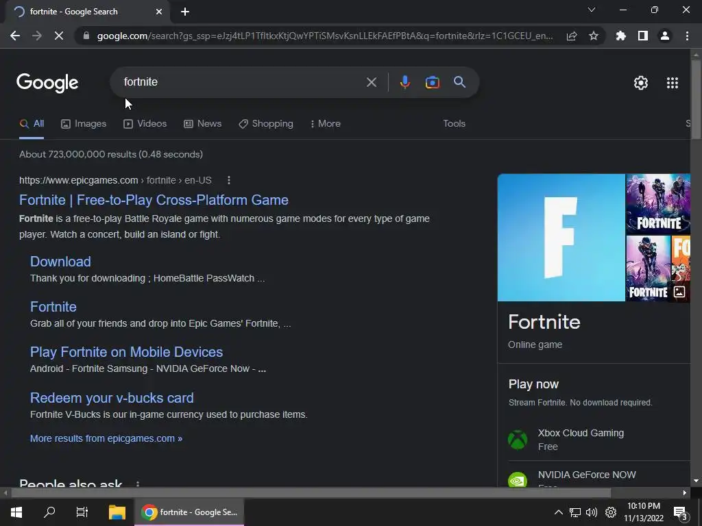702x526 pixels.
Task: Open the notification center icon
Action: (x=680, y=514)
